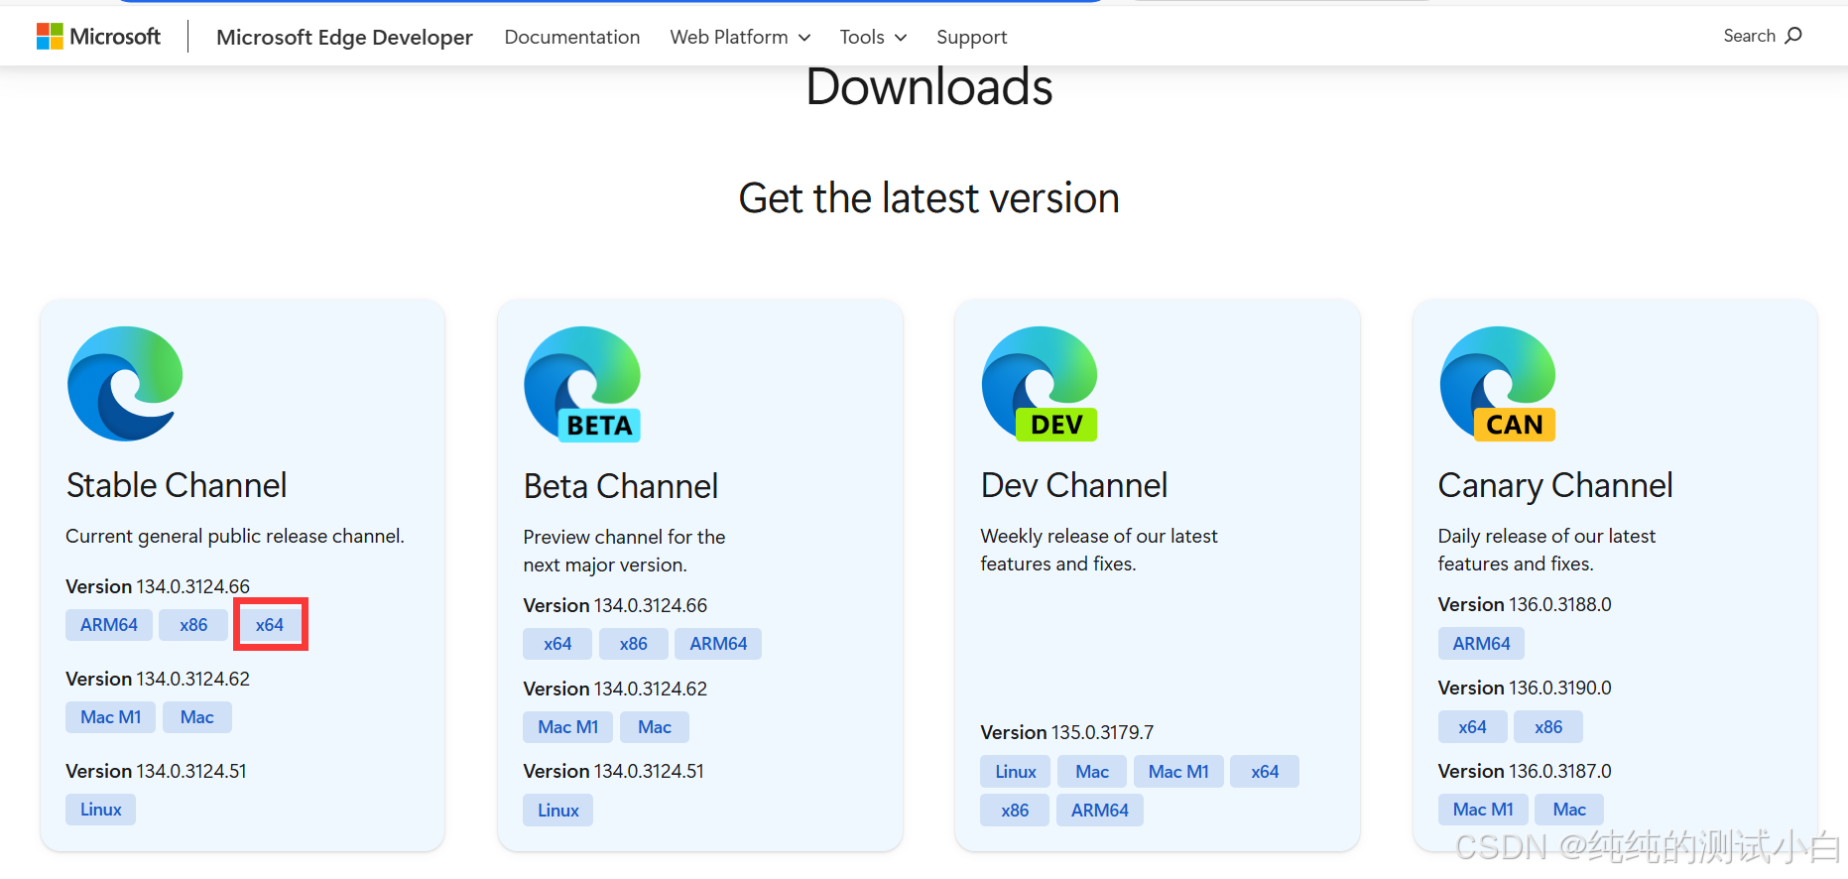The width and height of the screenshot is (1848, 879).
Task: Select Beta Version 134.0.3124.62 text
Action: pos(615,689)
